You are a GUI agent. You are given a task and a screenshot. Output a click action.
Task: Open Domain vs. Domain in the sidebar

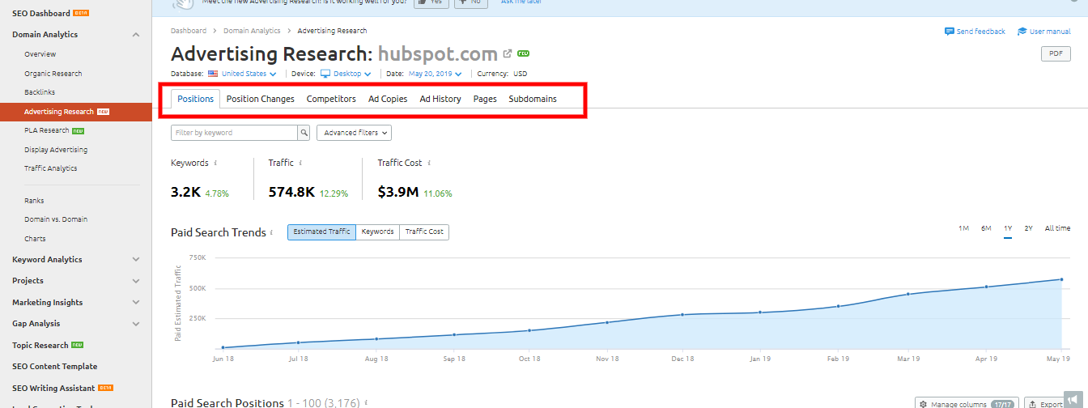pos(56,219)
